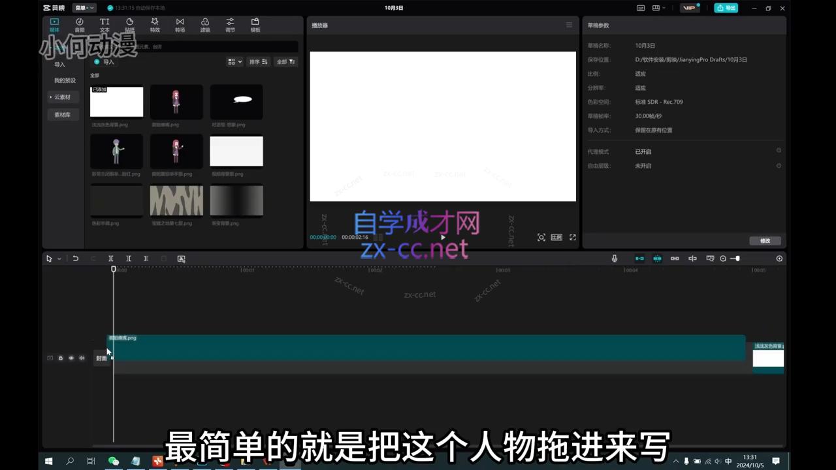Zoom out the timeline with the minus icon
Viewport: 836px width, 470px height.
(723, 258)
